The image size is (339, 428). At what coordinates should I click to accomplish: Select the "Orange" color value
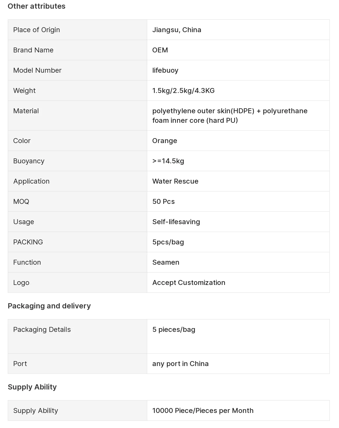(x=165, y=141)
